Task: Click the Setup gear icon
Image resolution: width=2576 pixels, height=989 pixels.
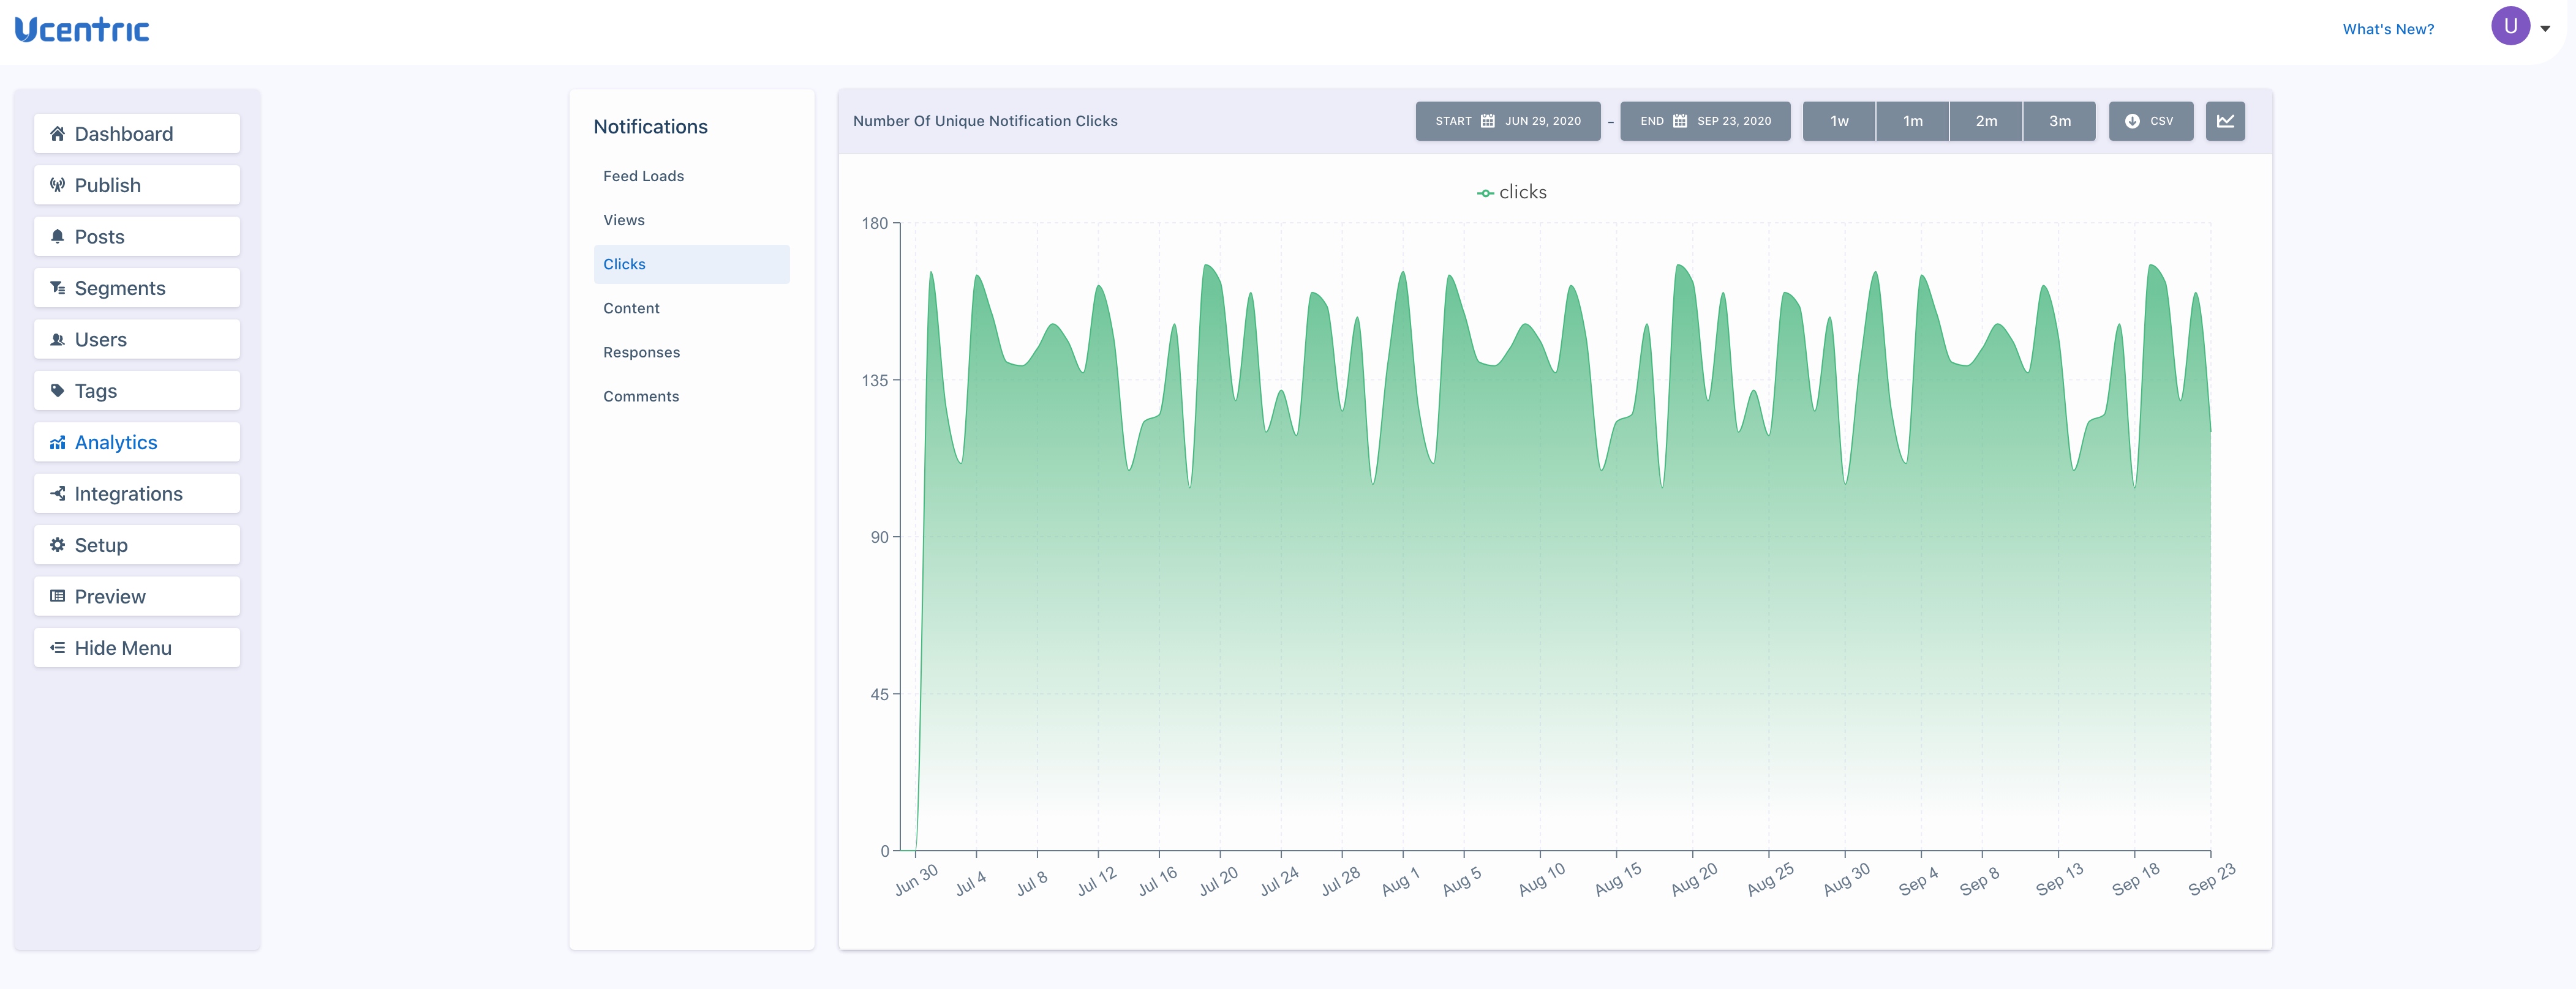Action: click(57, 545)
